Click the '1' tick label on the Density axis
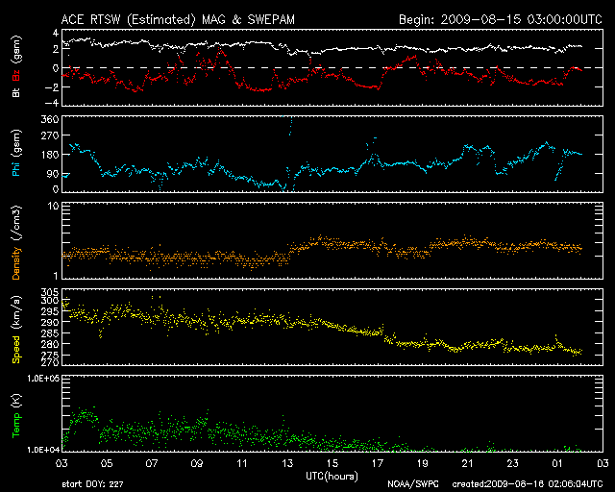 (56, 276)
